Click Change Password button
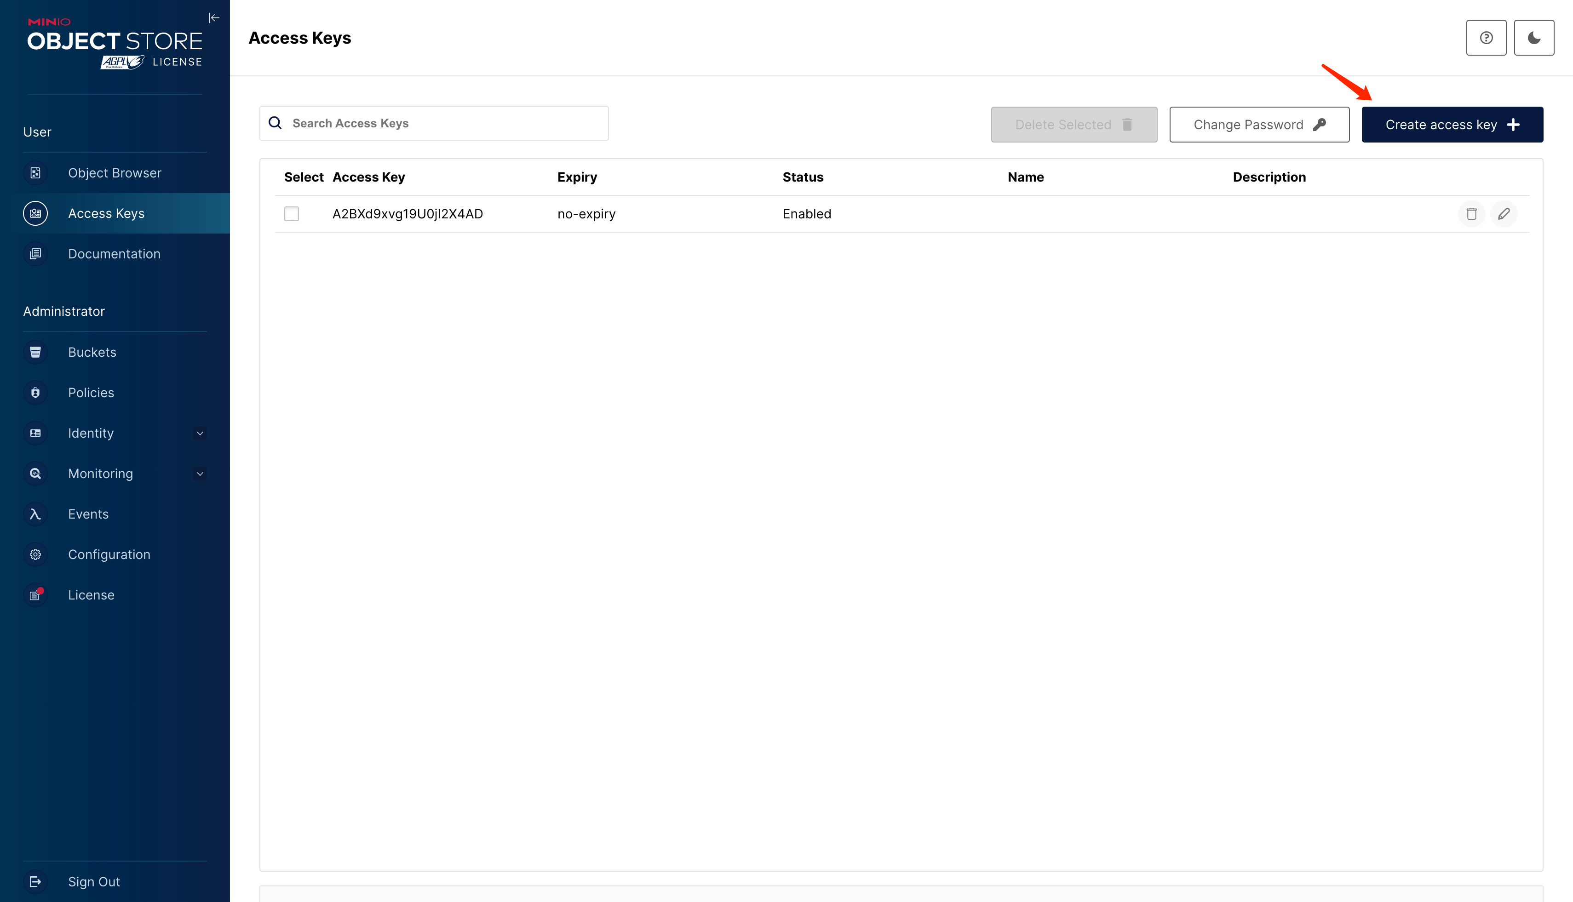The width and height of the screenshot is (1573, 902). pos(1259,125)
